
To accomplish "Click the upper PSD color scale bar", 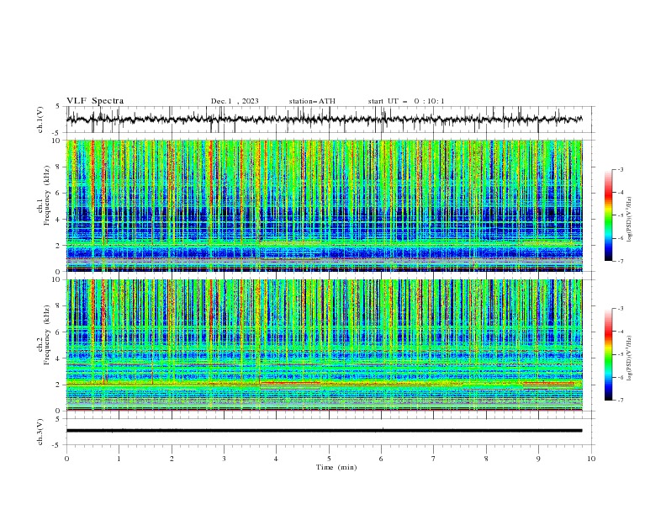I will coord(608,215).
